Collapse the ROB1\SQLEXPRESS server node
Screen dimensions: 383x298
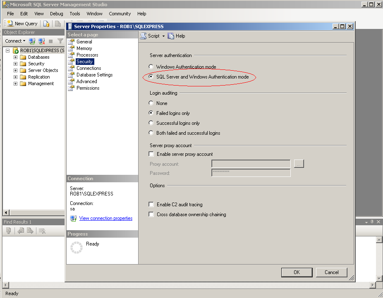point(8,50)
